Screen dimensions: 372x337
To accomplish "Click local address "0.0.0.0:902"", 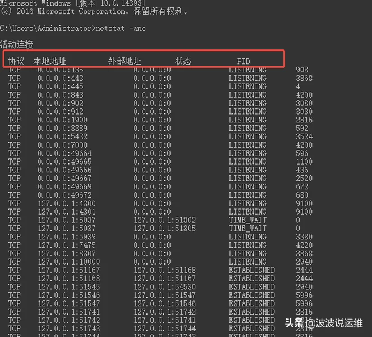I will (61, 103).
